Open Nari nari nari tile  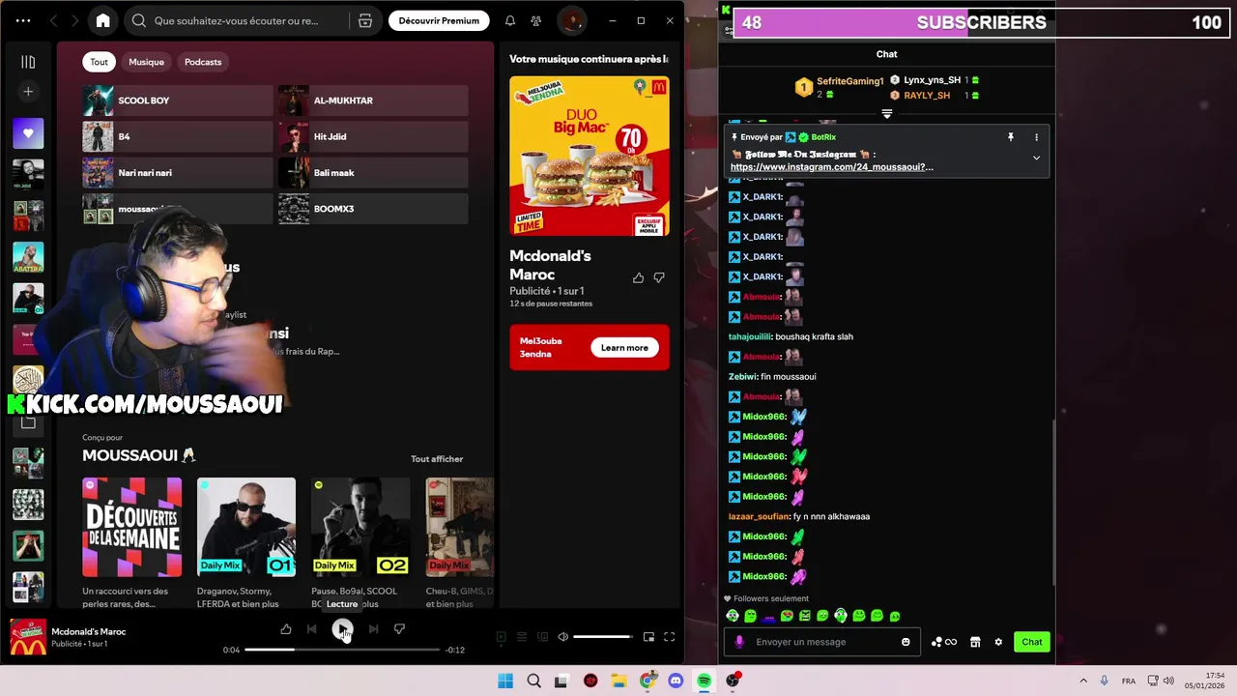coord(178,172)
